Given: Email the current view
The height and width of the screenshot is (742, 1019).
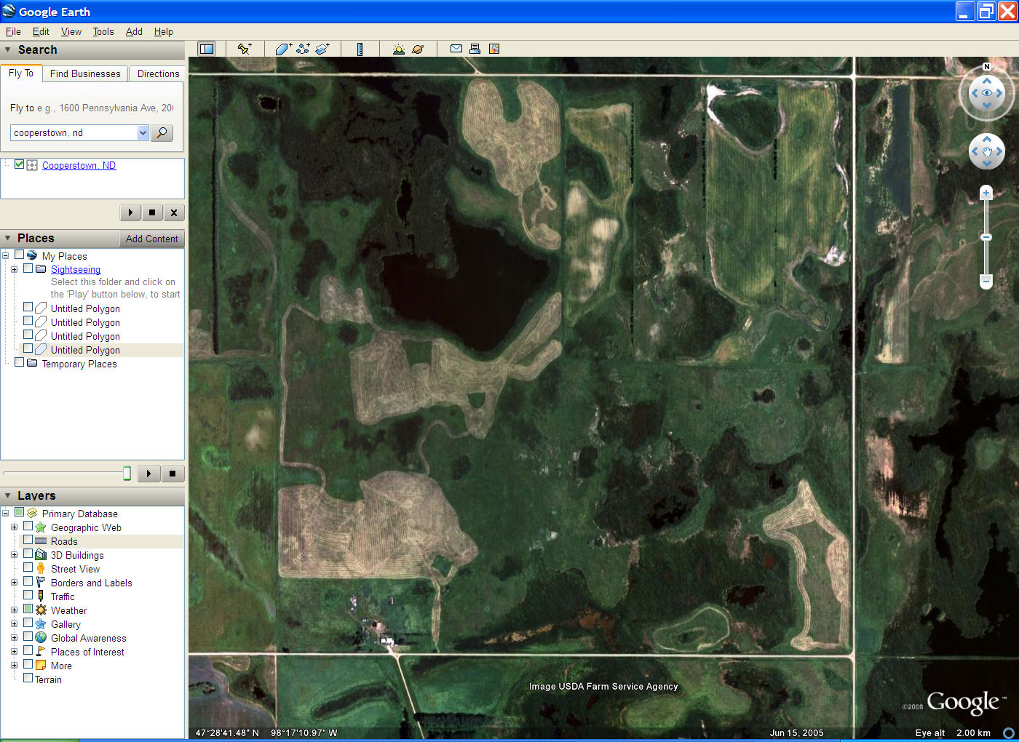Looking at the screenshot, I should (456, 49).
